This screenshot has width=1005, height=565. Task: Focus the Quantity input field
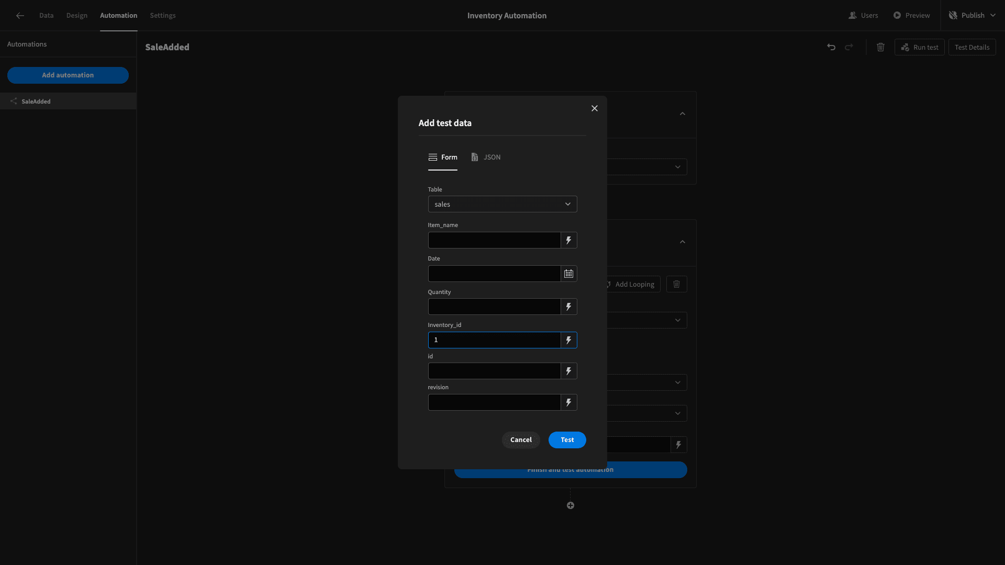coord(495,307)
